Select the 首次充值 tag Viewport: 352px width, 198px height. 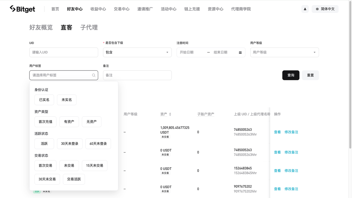coord(45,122)
